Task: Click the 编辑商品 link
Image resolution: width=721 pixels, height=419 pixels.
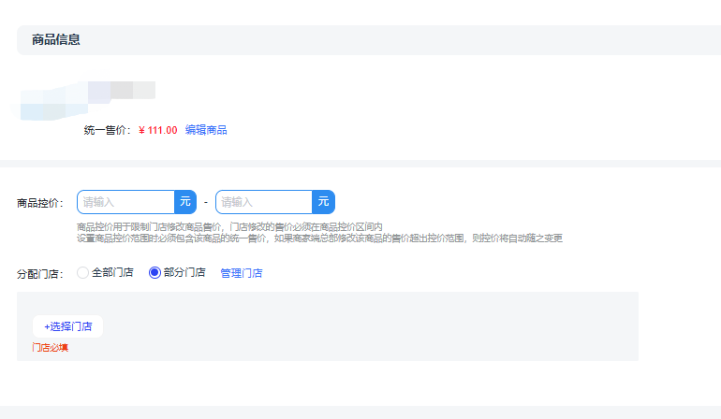Action: [x=206, y=130]
